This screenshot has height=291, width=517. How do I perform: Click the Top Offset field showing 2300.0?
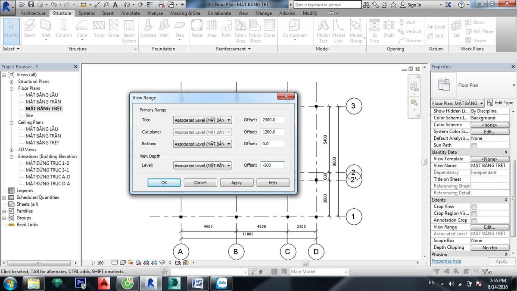click(x=272, y=120)
